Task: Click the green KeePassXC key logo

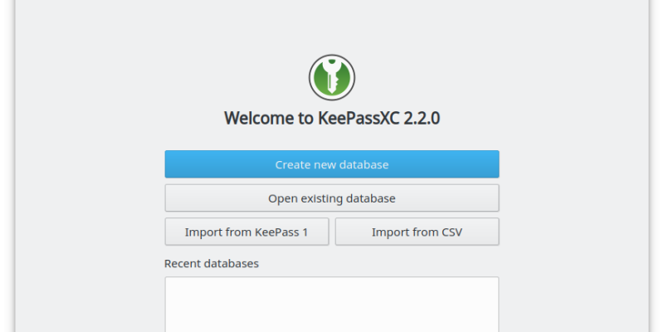Action: pos(331,77)
